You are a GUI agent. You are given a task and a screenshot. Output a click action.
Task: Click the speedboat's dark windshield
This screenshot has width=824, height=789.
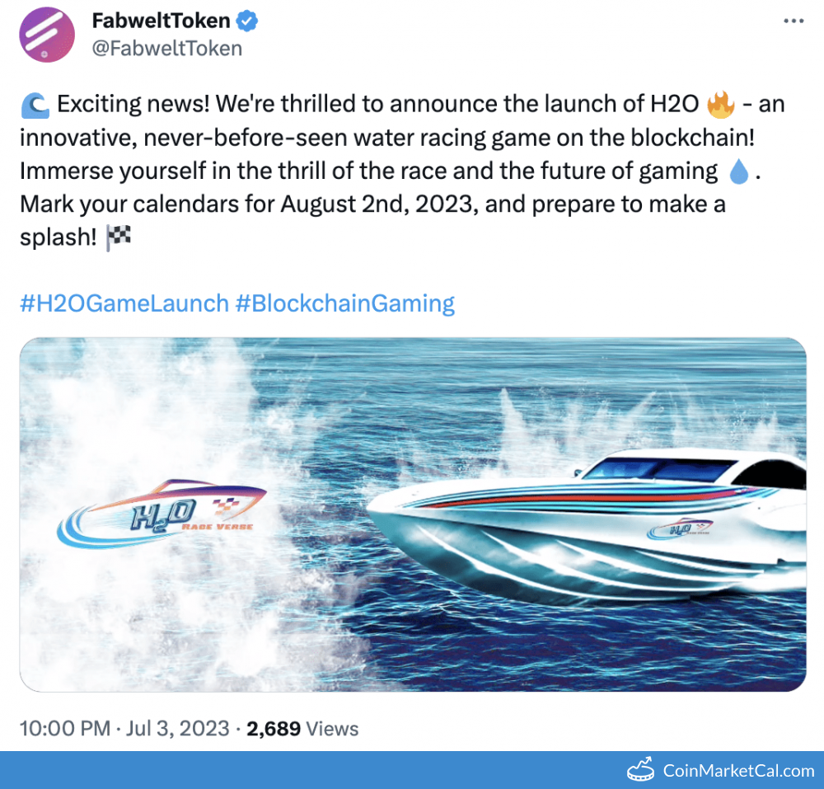(x=651, y=471)
